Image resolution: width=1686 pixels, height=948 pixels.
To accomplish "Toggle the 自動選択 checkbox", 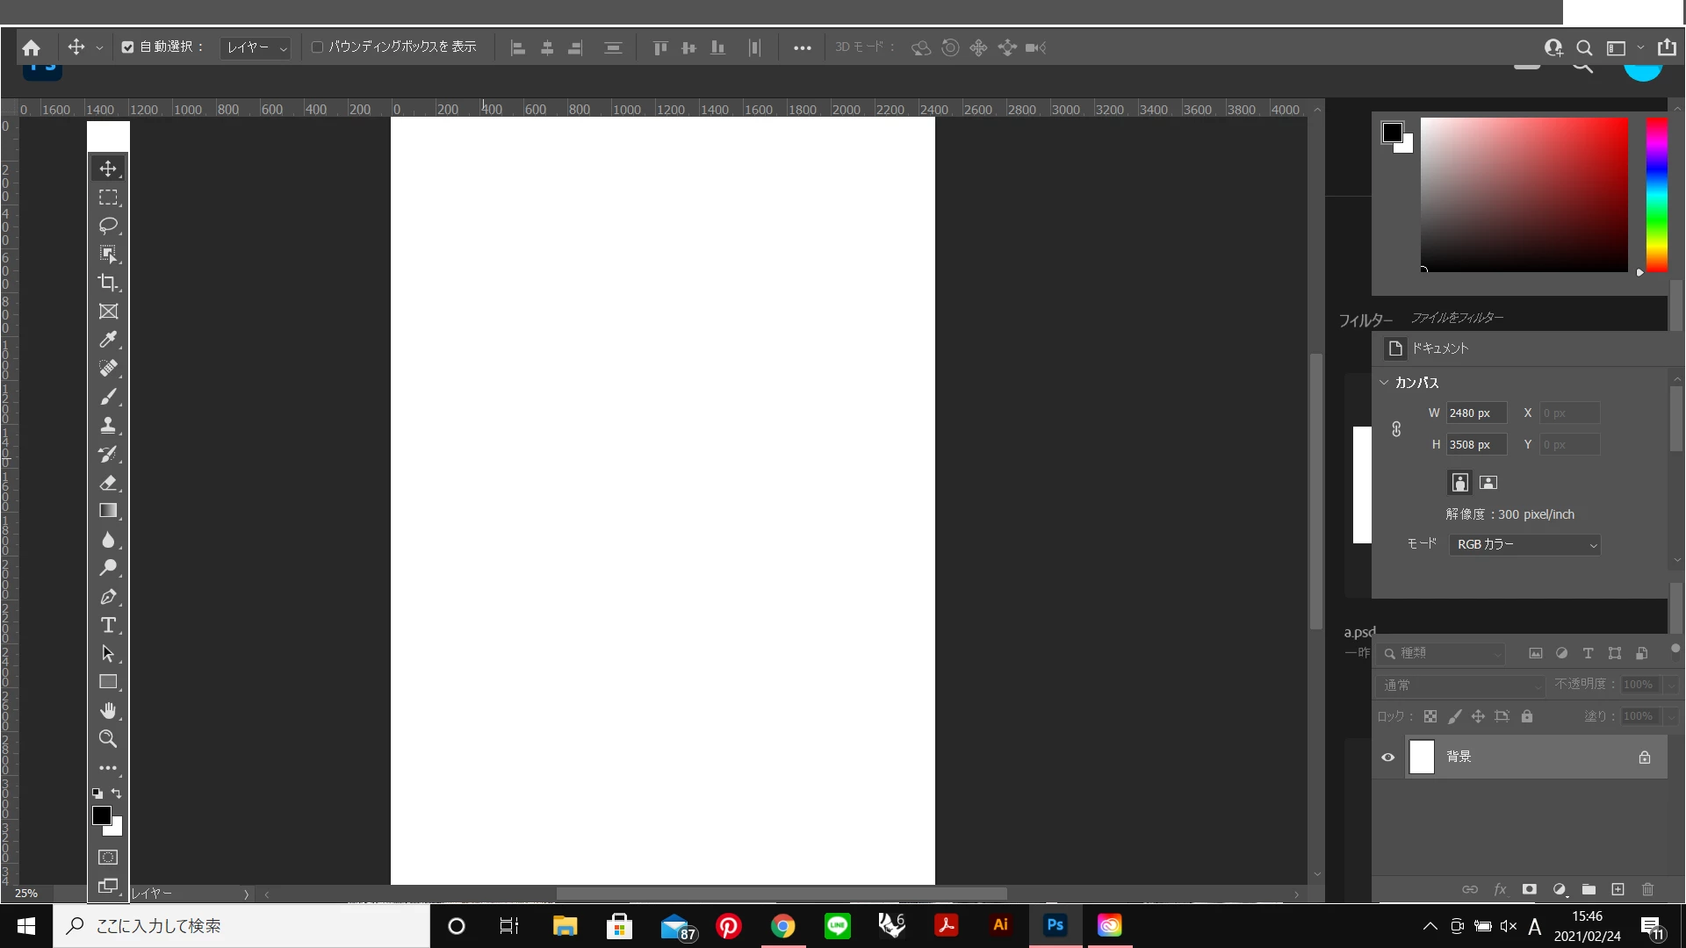I will pos(128,47).
